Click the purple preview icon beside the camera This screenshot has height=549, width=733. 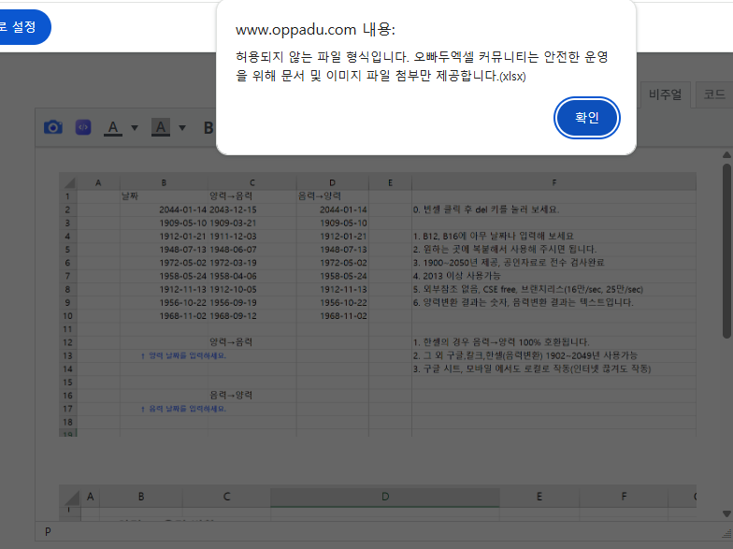(x=83, y=127)
